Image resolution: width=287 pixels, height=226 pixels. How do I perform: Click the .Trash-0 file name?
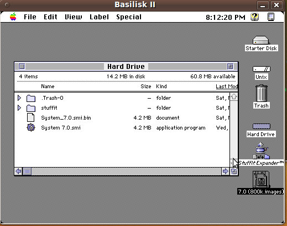(x=53, y=98)
